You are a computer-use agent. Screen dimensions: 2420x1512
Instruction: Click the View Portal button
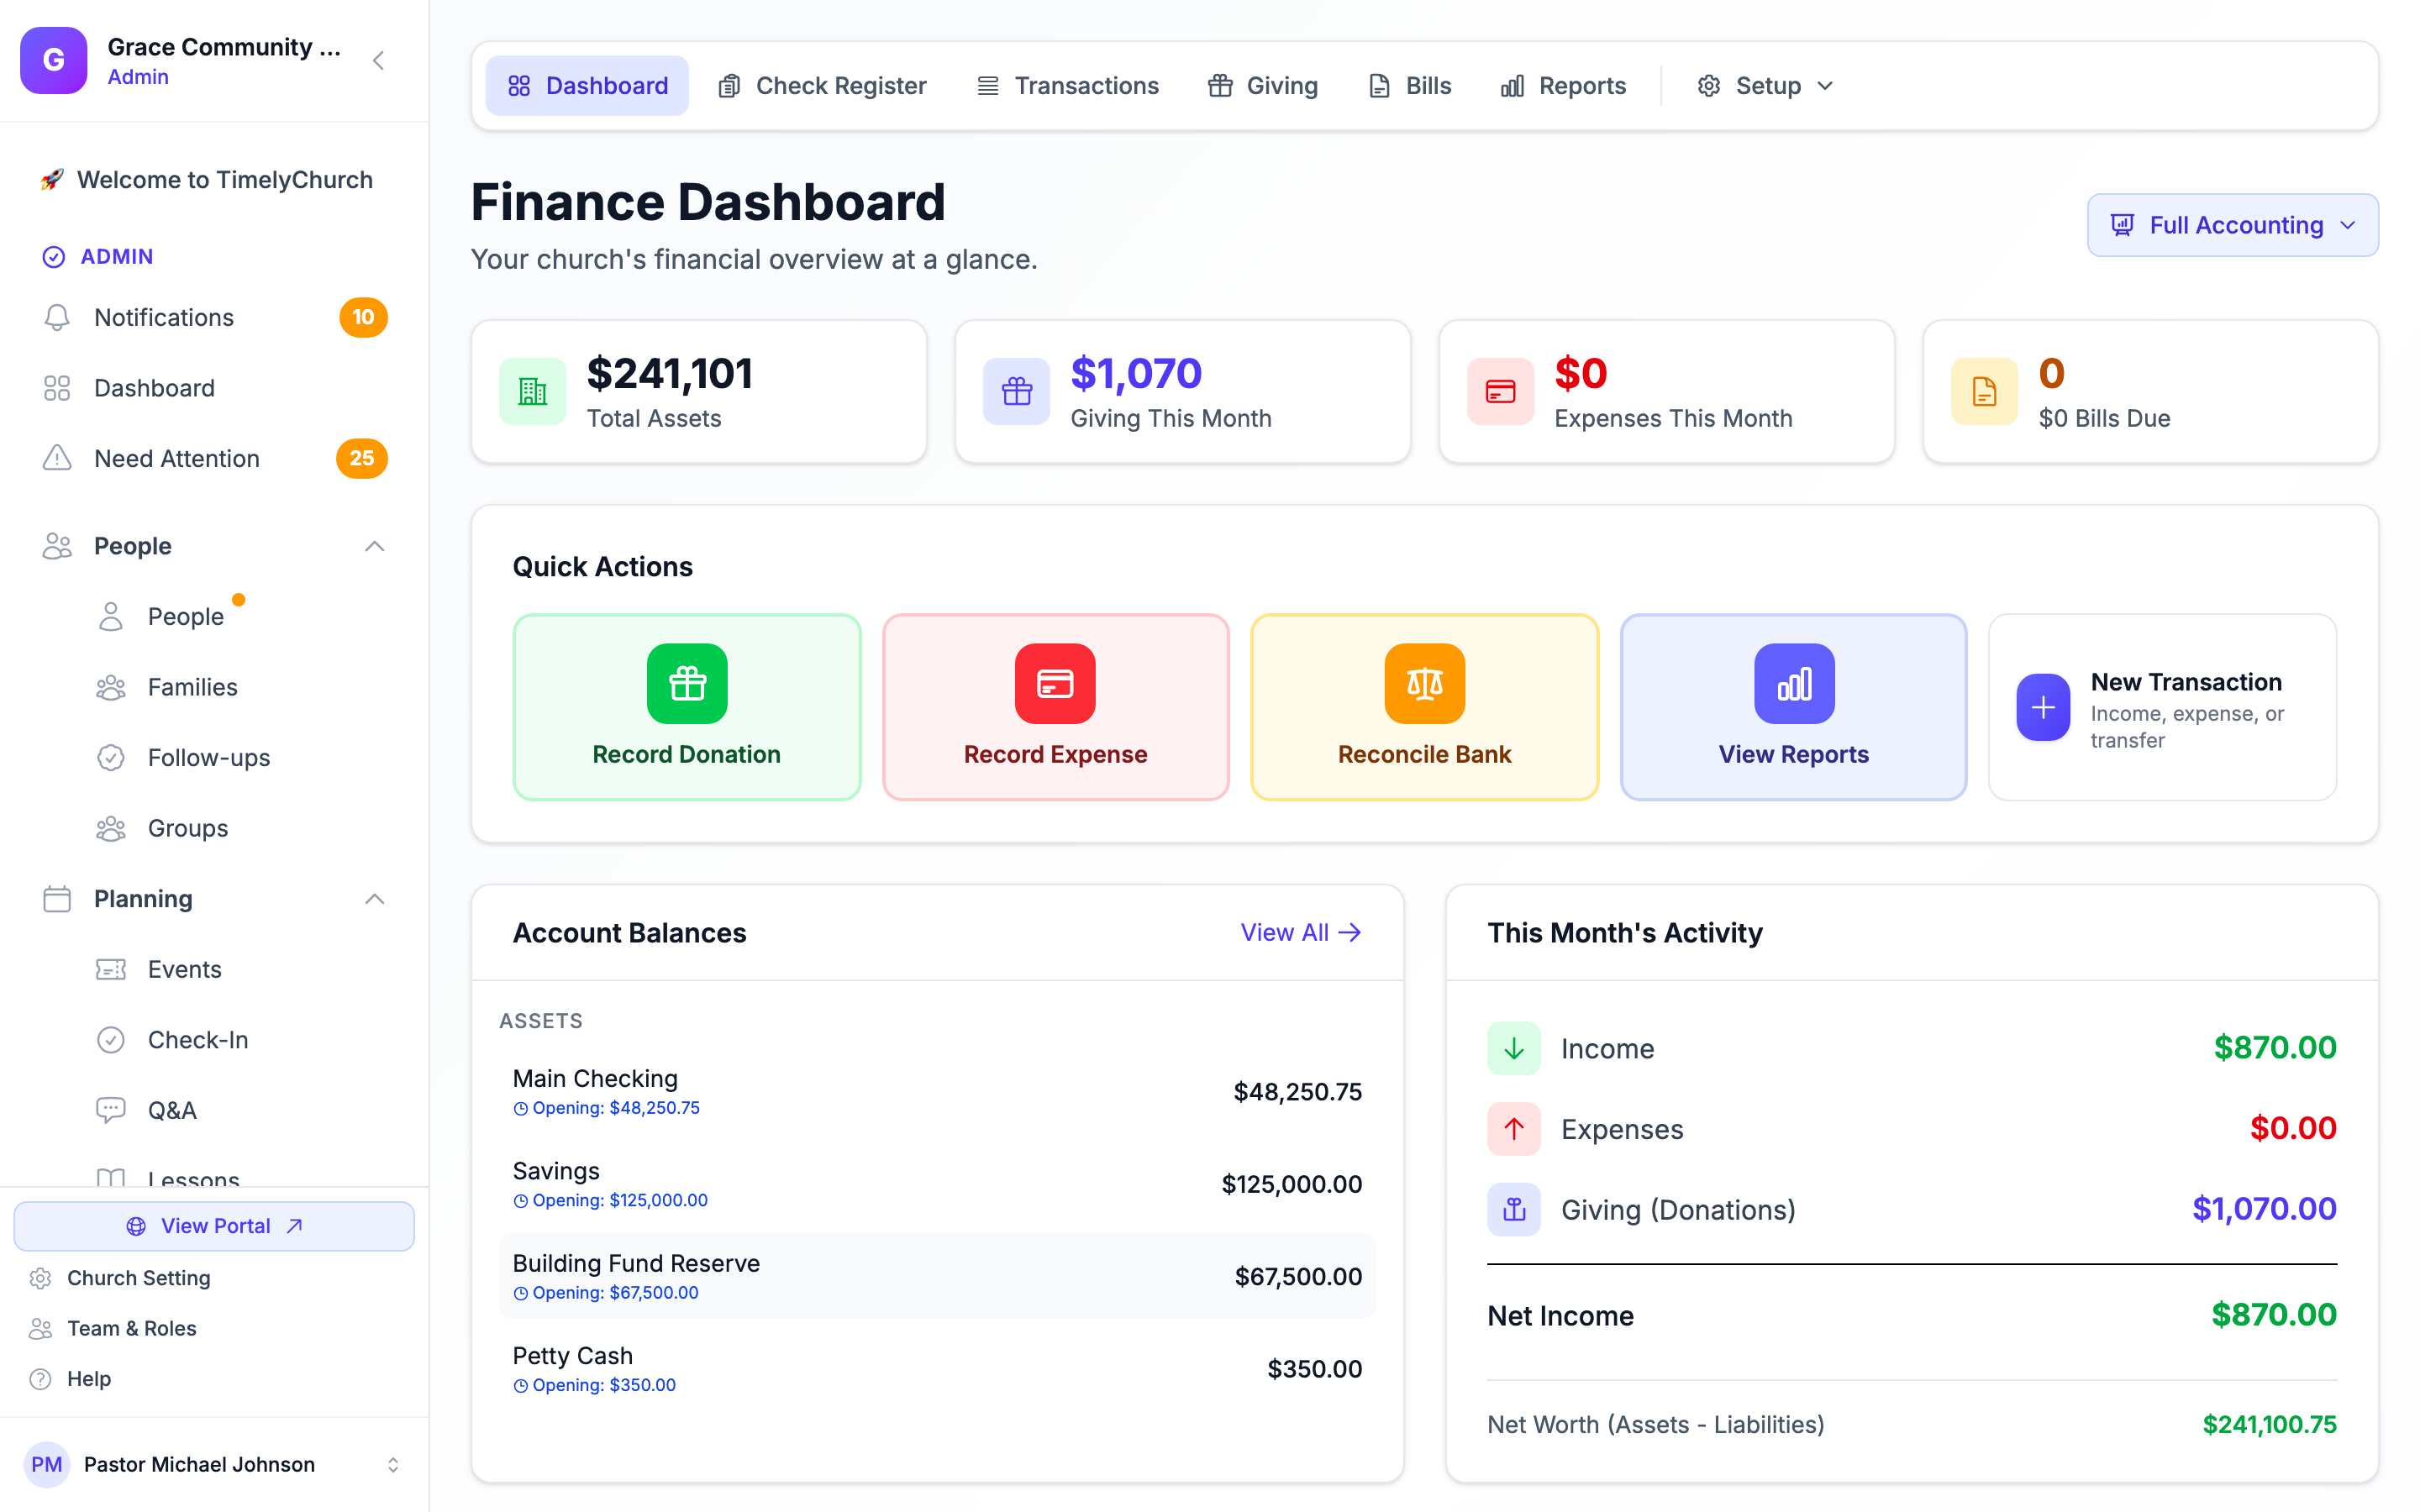tap(214, 1226)
